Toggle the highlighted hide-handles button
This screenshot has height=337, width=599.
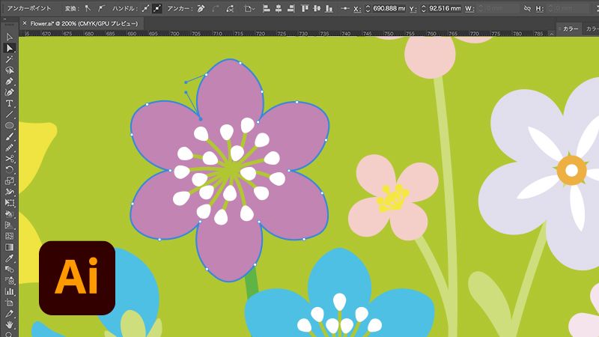tap(157, 8)
